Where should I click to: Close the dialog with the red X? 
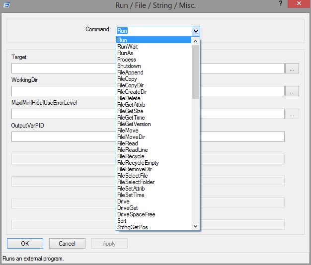tap(297, 5)
